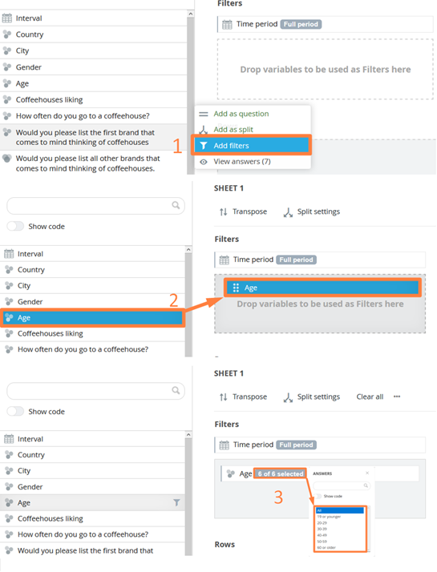This screenshot has height=572, width=437.
Task: Click the top variable list scrollbar up arrow
Action: click(x=190, y=14)
